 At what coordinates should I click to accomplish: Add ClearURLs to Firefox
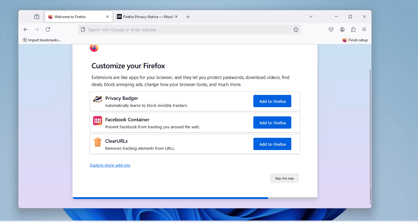coord(272,144)
